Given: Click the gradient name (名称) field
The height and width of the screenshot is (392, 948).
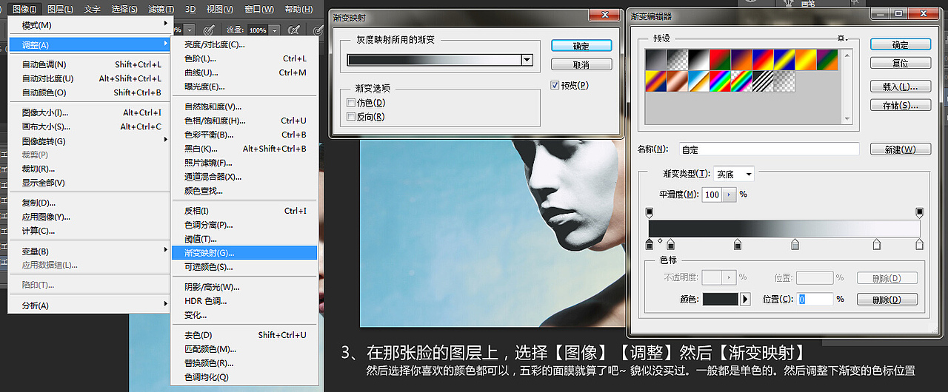Looking at the screenshot, I should click(x=769, y=149).
